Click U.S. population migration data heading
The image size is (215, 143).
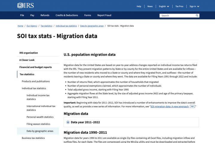[90, 55]
